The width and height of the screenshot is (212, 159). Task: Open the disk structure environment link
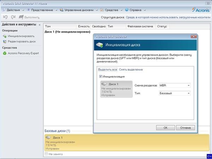click(x=168, y=17)
